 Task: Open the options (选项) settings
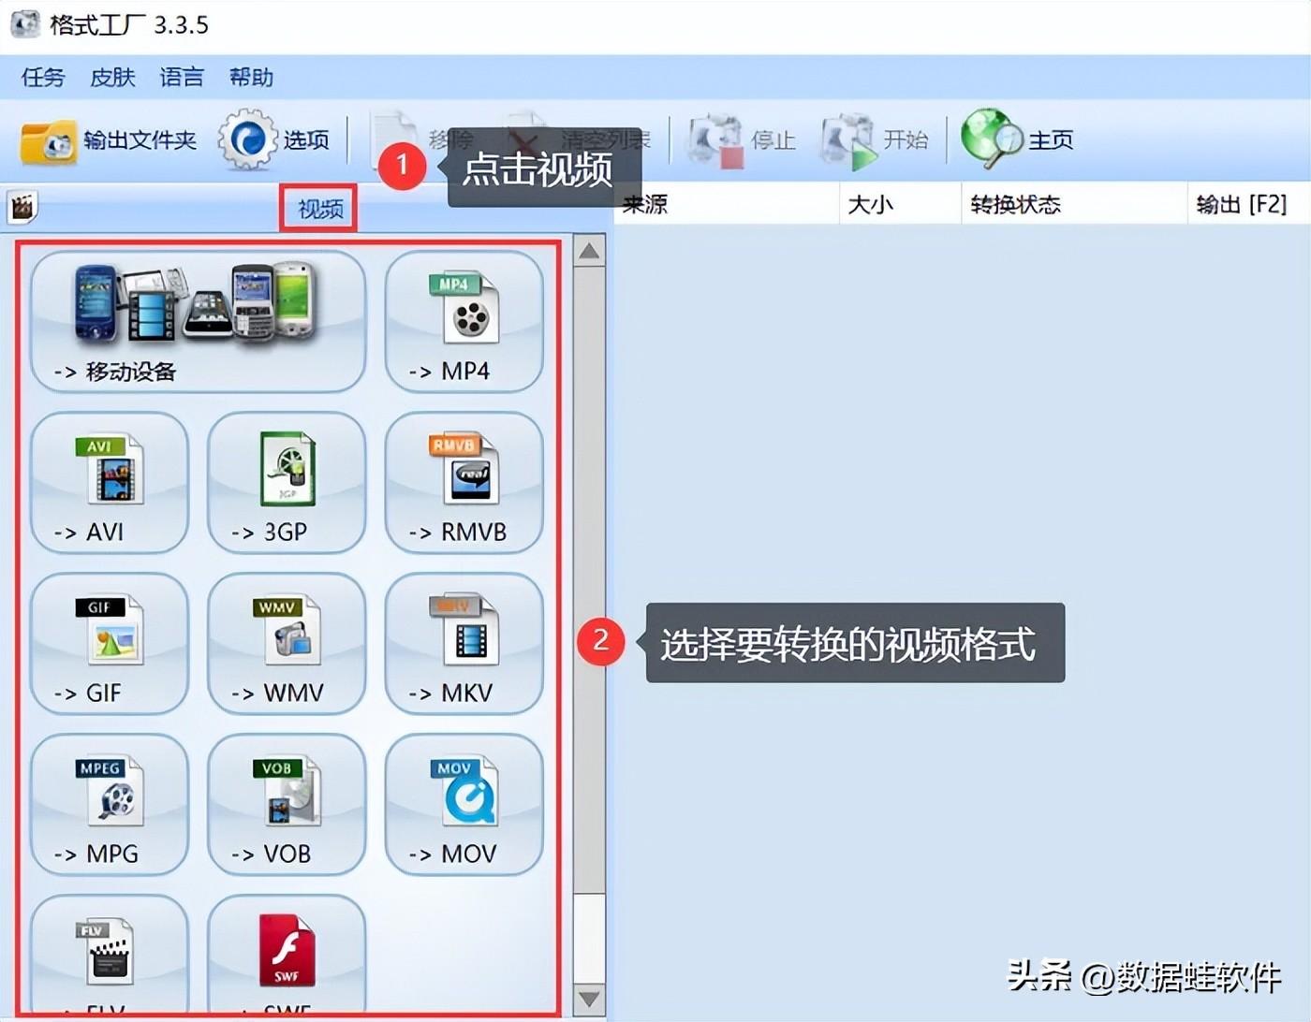coord(273,140)
